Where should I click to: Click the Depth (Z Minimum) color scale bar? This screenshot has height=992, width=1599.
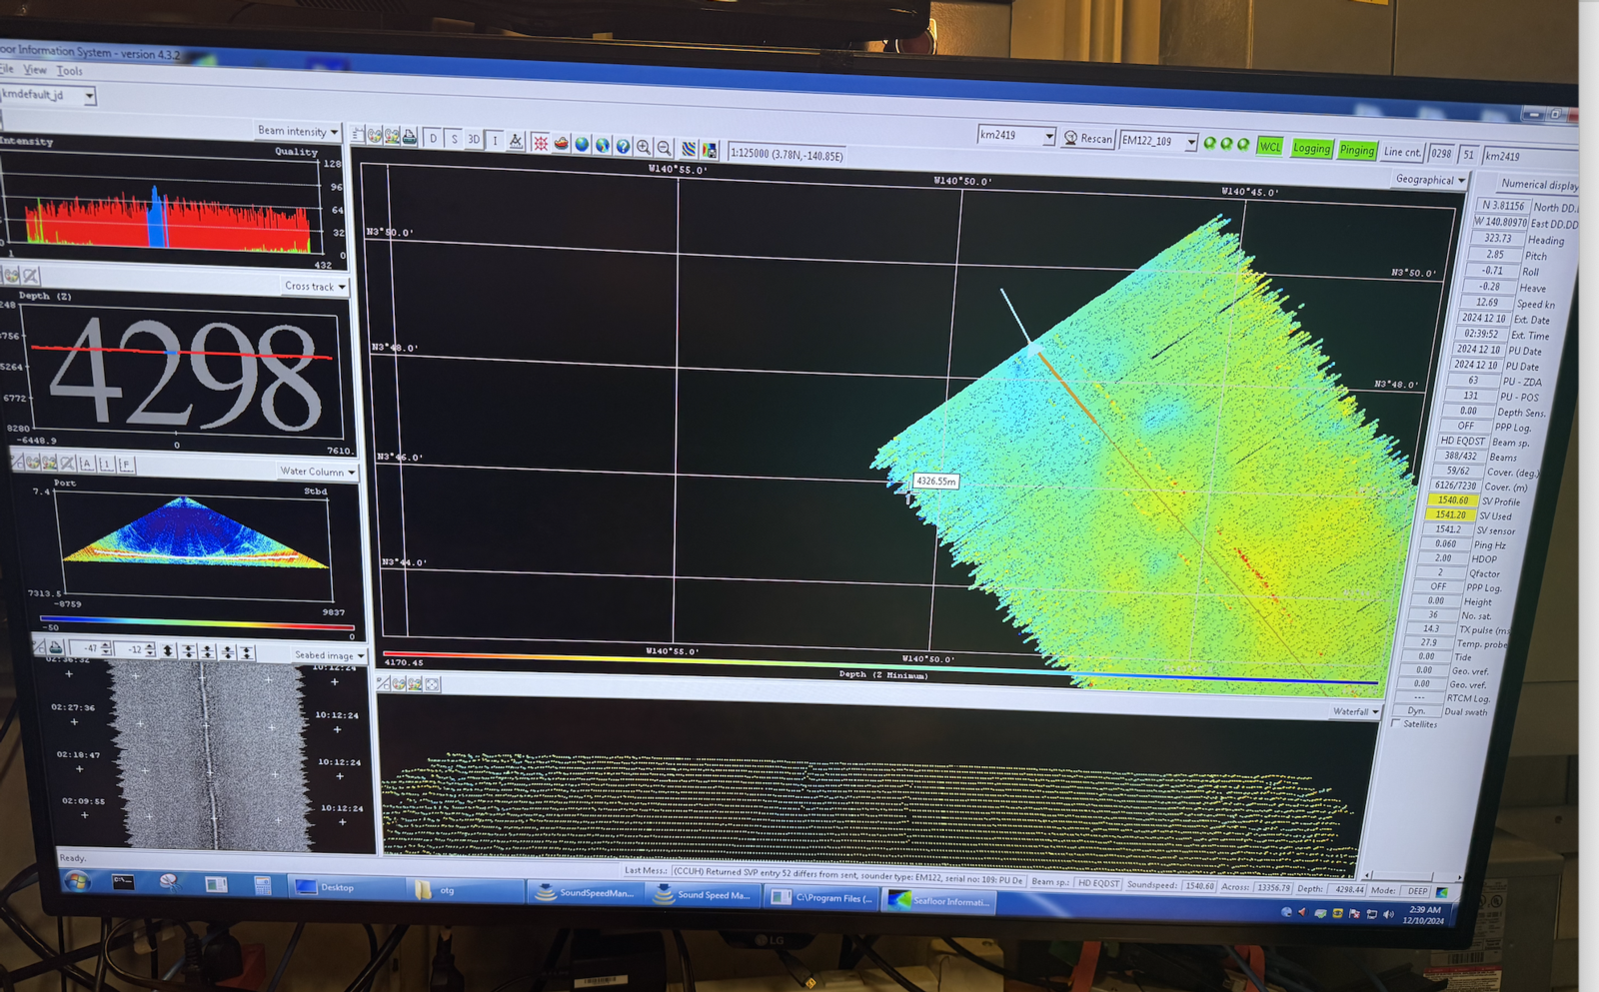[879, 666]
